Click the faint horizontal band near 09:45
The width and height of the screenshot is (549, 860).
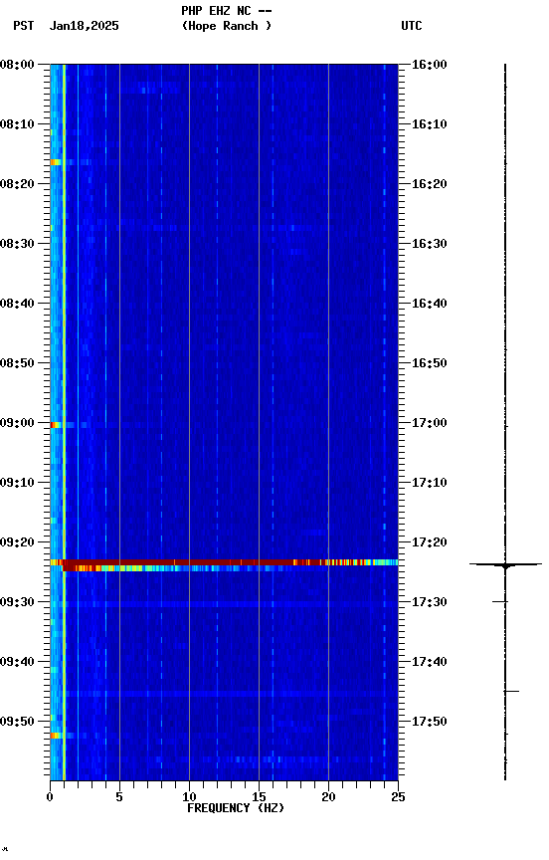[224, 695]
